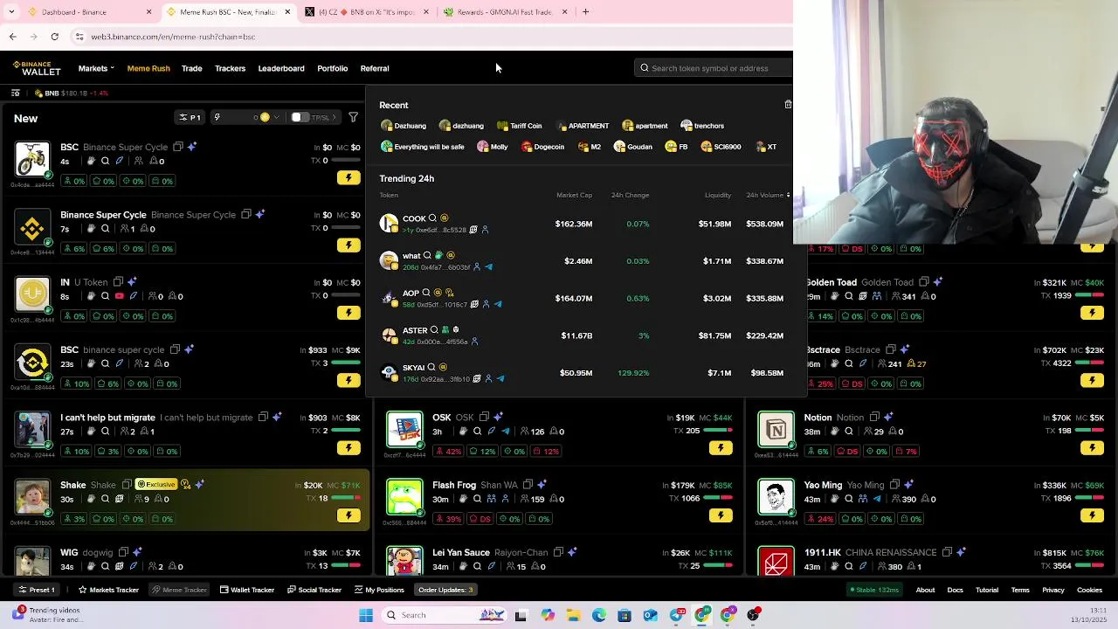Click the token search field
The height and width of the screenshot is (629, 1118).
(x=714, y=68)
